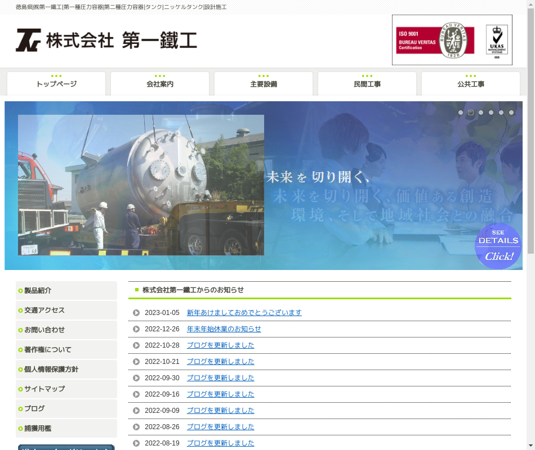
Task: Select お問い合わせ in the sidebar
Action: point(66,330)
